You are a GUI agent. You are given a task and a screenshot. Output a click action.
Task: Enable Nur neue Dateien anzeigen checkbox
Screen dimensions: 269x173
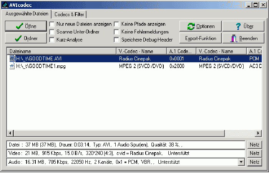[x=52, y=24]
